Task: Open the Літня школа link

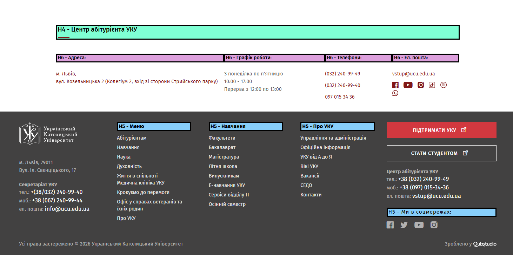Action: [x=223, y=166]
